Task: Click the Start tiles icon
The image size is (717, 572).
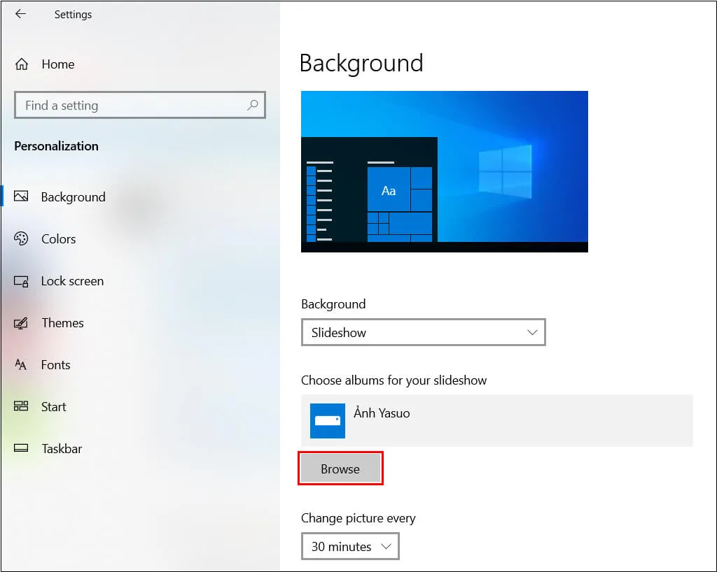Action: (21, 407)
